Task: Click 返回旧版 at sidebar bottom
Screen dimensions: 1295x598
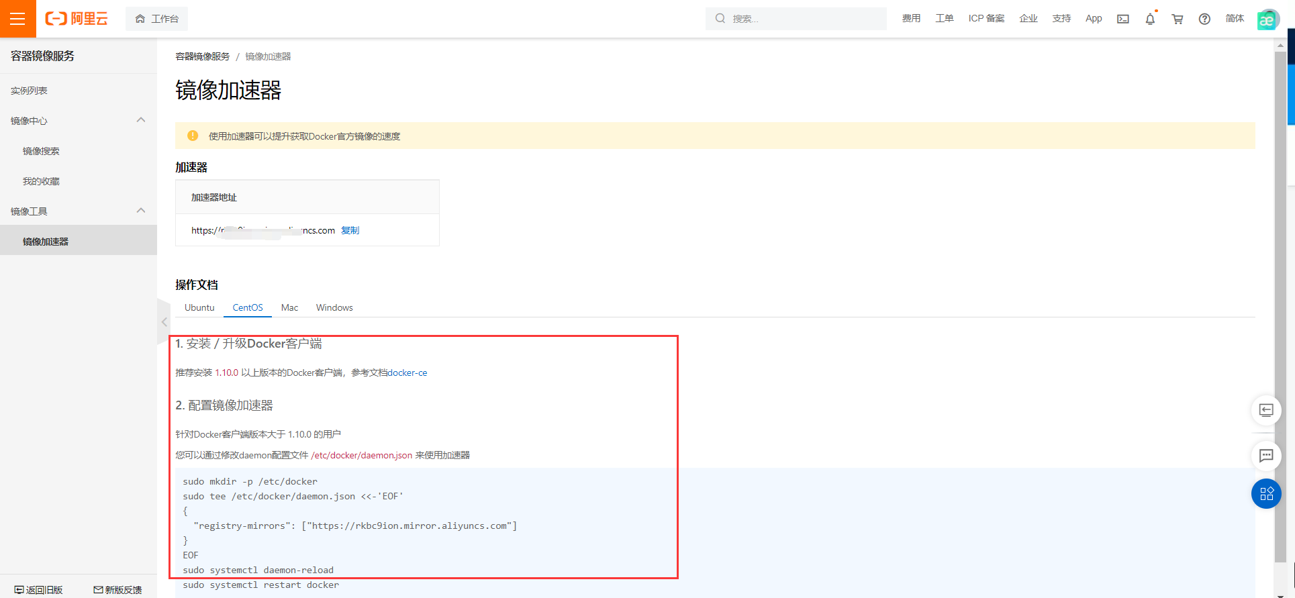Action: (39, 590)
